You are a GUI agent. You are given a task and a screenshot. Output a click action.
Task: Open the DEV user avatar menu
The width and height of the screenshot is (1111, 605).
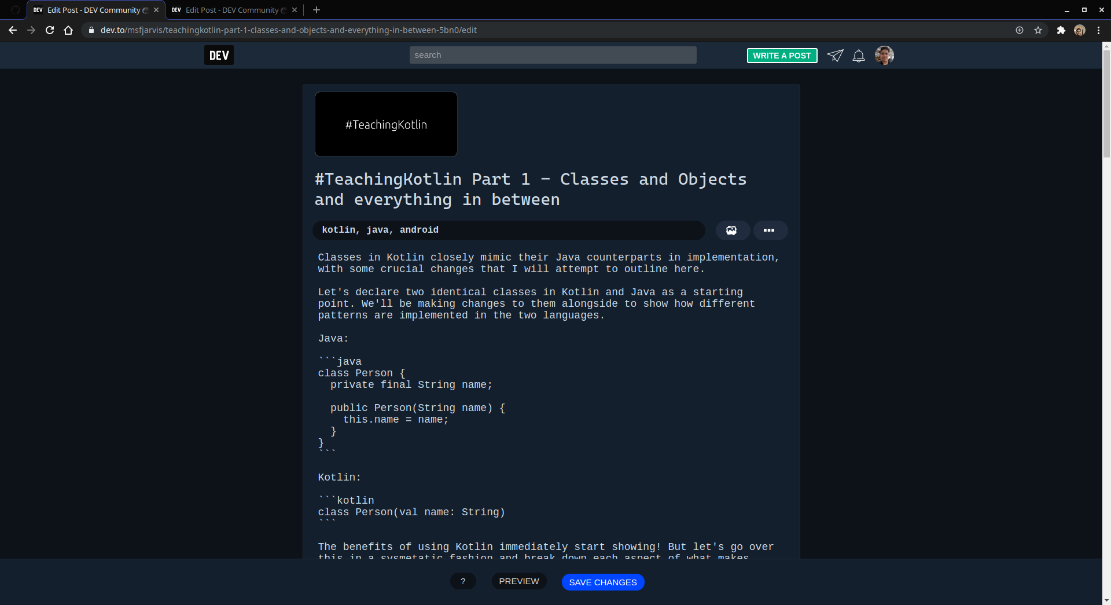click(884, 55)
